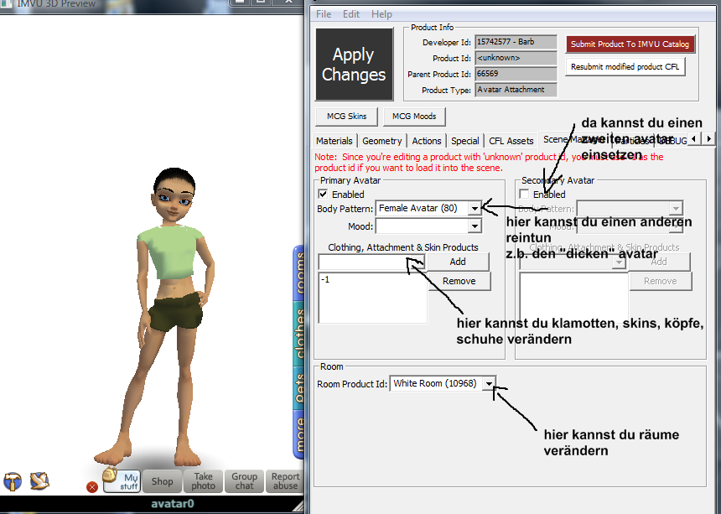Image resolution: width=721 pixels, height=514 pixels.
Task: Open the Edit menu
Action: pyautogui.click(x=350, y=14)
